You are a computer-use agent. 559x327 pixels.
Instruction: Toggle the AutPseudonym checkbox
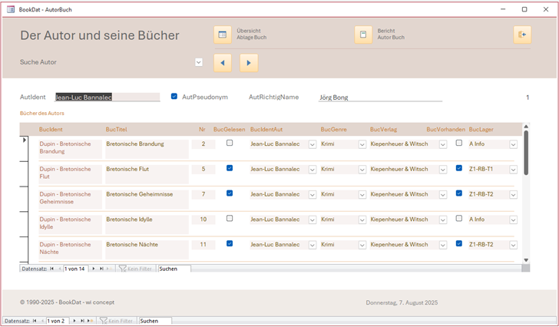(x=174, y=97)
